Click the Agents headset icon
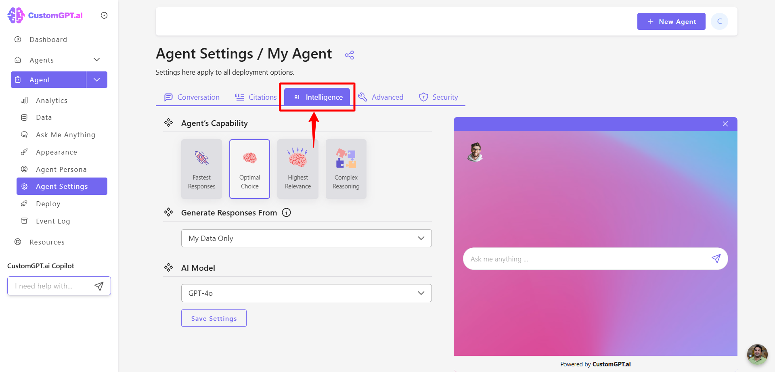The image size is (775, 372). (x=18, y=60)
